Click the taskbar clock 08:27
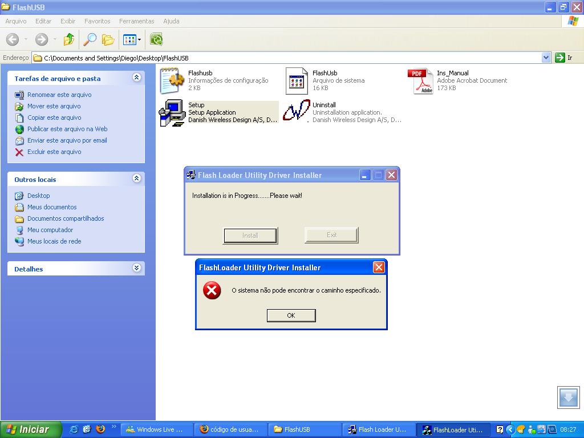Viewport: 584px width, 438px height. (567, 429)
